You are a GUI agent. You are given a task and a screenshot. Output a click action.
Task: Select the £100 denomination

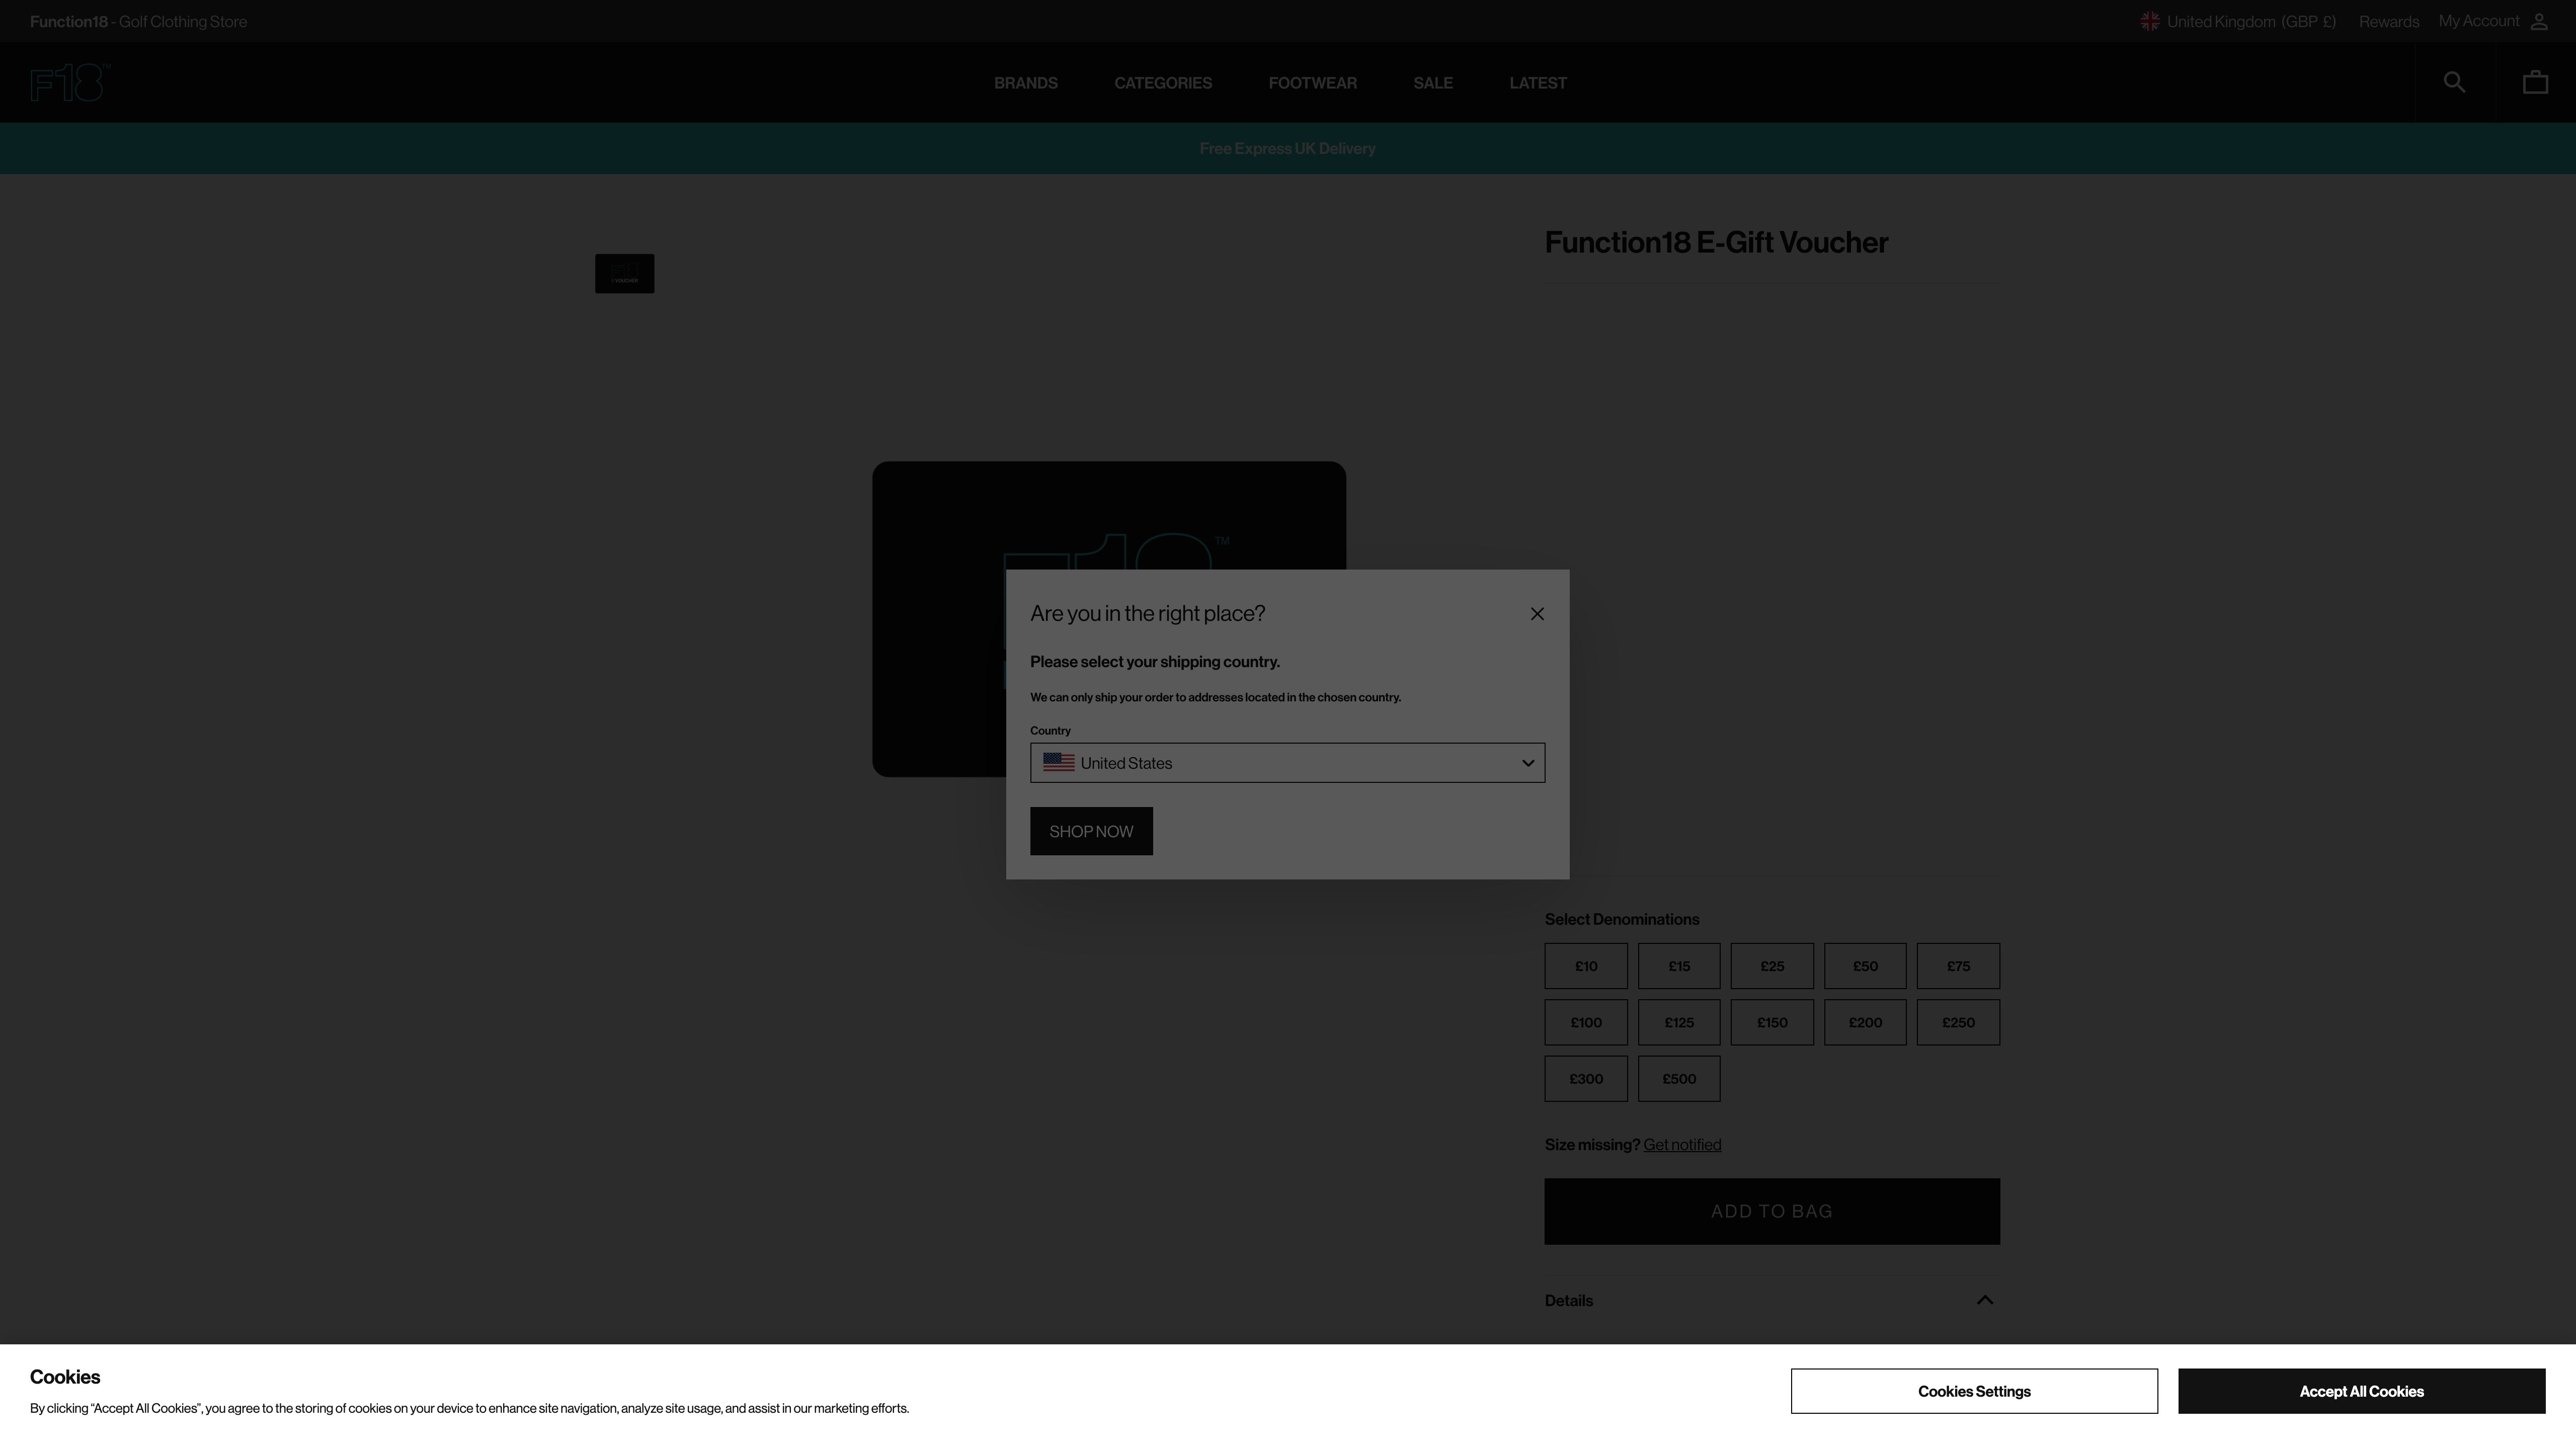[1585, 1022]
